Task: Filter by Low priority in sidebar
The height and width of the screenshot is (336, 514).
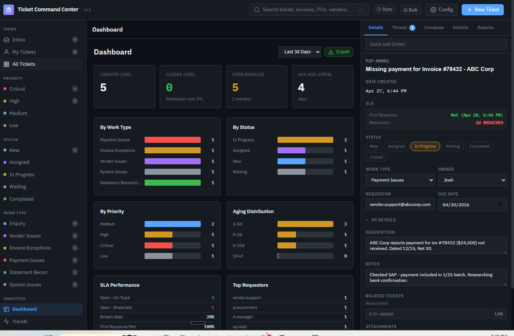Action: click(x=41, y=126)
